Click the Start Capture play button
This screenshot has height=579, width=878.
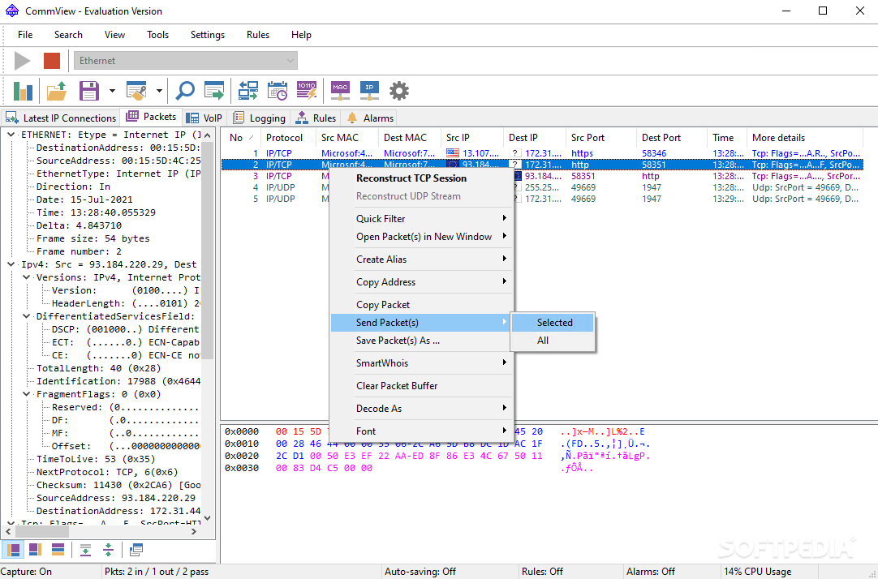coord(23,61)
